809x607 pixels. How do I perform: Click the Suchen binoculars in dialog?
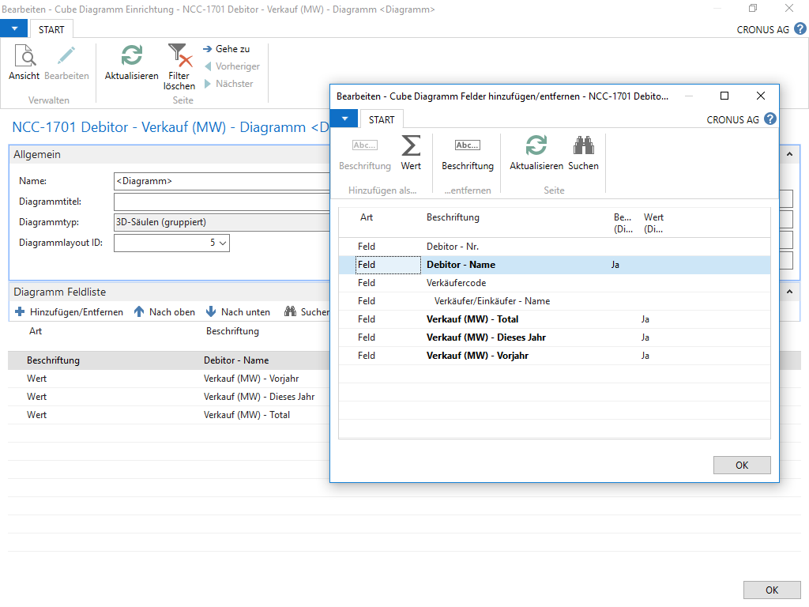click(x=583, y=147)
